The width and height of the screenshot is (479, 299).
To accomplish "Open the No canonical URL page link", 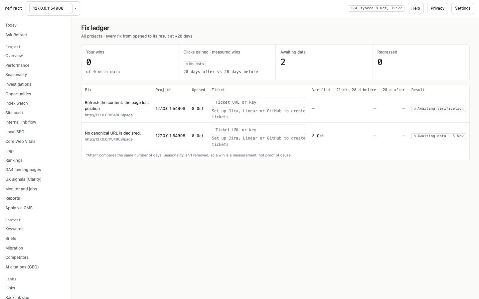I will [x=109, y=139].
